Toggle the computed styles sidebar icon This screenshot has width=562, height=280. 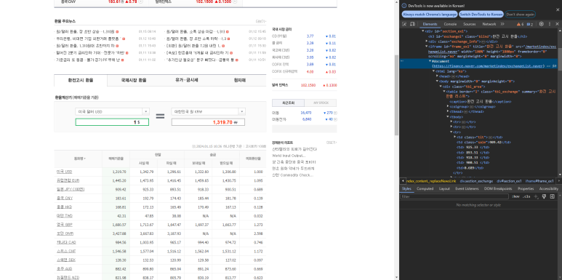click(553, 196)
